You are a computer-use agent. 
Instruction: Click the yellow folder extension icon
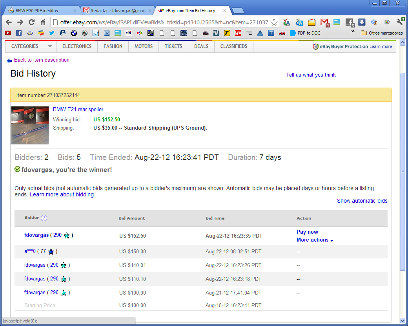[311, 23]
